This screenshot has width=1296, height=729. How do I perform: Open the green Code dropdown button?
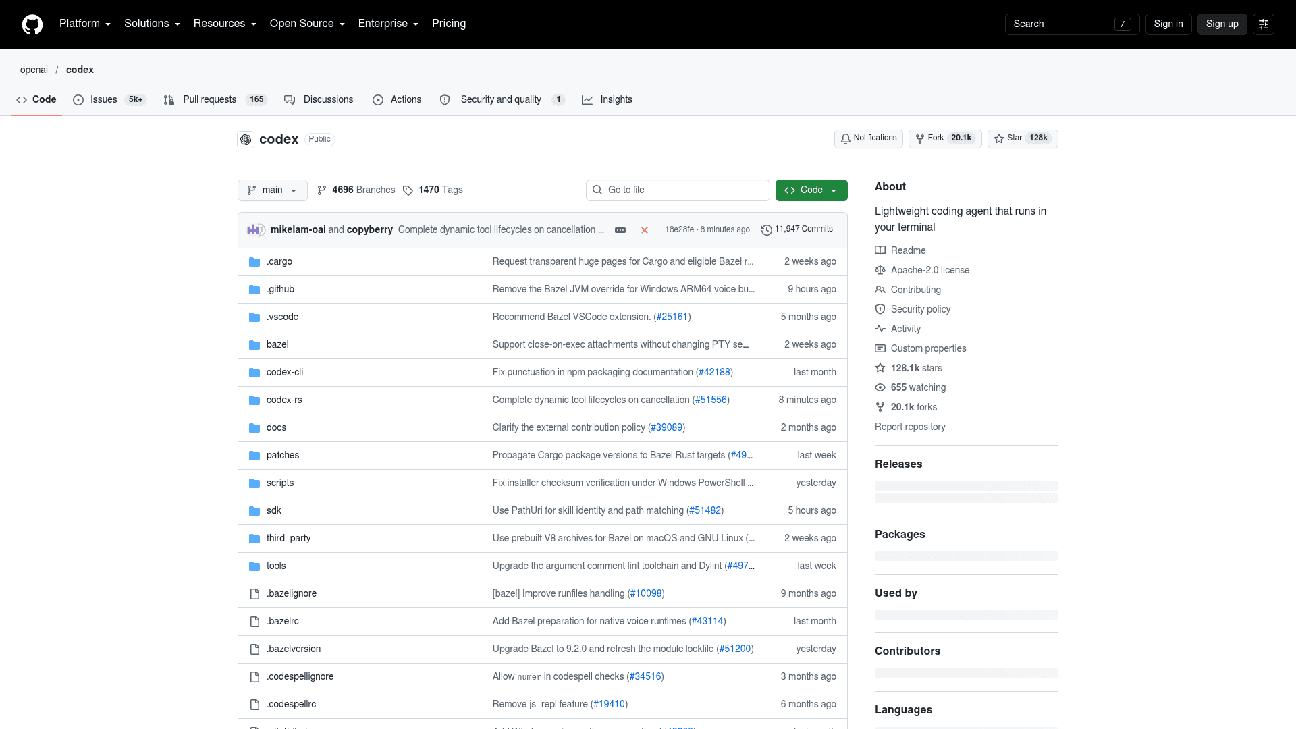pyautogui.click(x=811, y=190)
